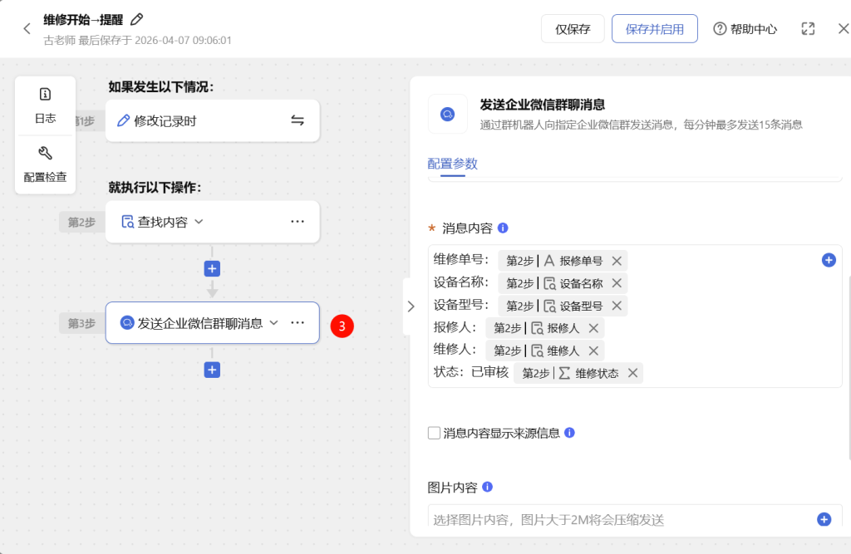Select the 第2步 报修人 tag
Image resolution: width=851 pixels, height=554 pixels.
545,328
